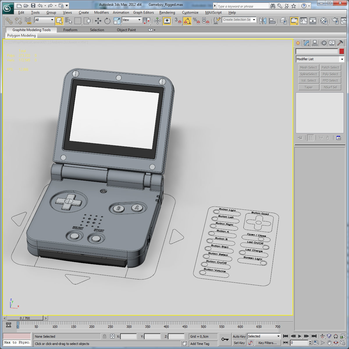
Task: Switch to the Freeform ribbon tab
Action: coord(70,30)
